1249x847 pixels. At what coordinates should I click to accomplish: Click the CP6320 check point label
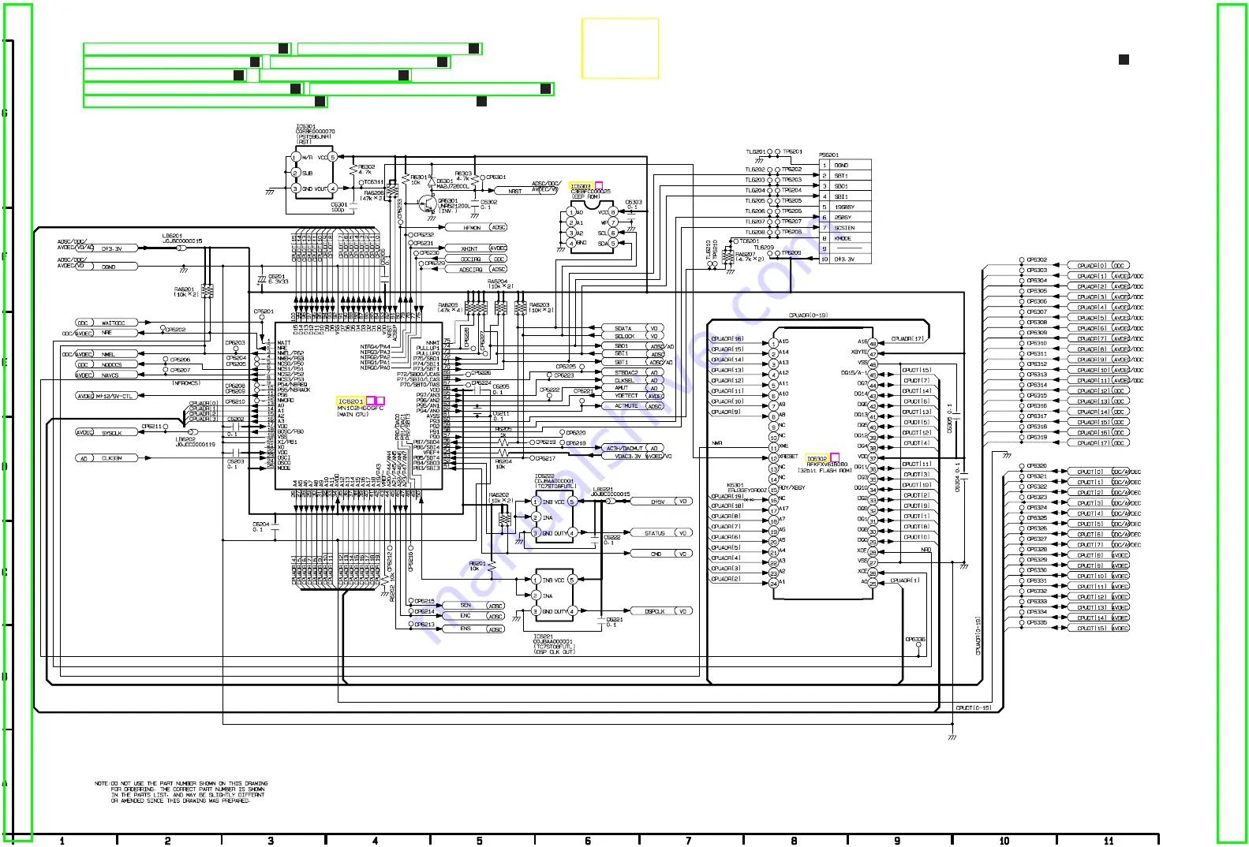click(1037, 466)
